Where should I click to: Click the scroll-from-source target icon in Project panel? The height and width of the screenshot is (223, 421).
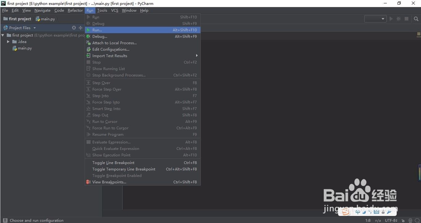click(74, 28)
